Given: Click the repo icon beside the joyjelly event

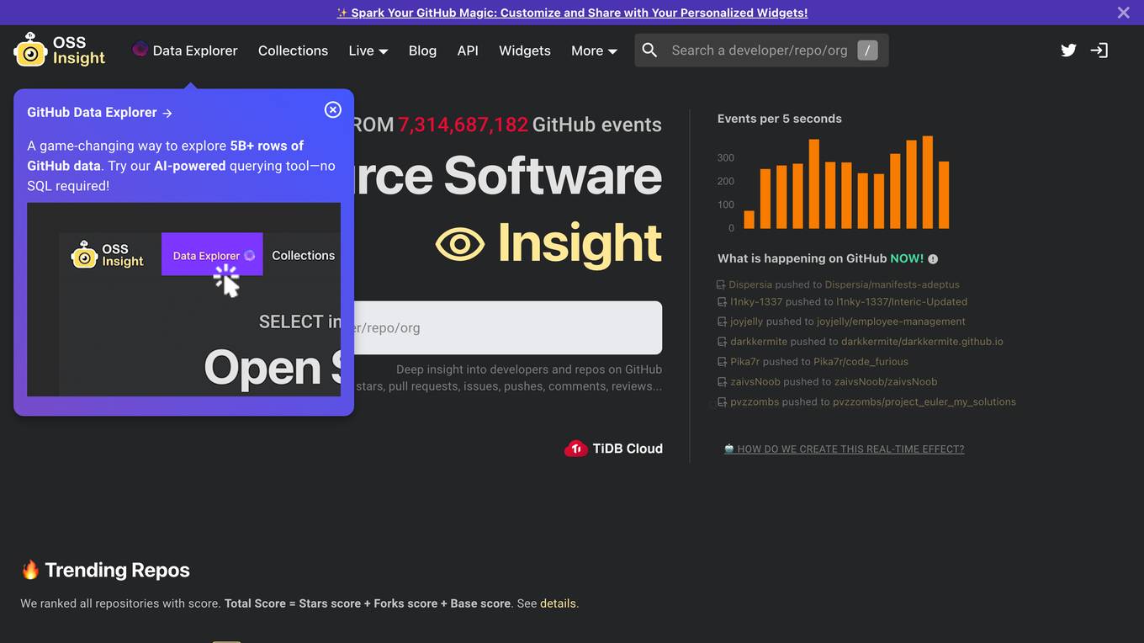Looking at the screenshot, I should [x=722, y=322].
